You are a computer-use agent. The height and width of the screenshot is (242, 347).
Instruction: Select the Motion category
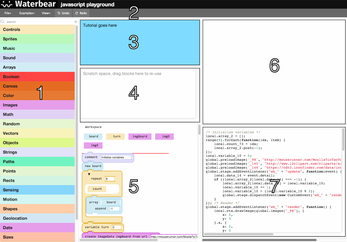point(37,199)
